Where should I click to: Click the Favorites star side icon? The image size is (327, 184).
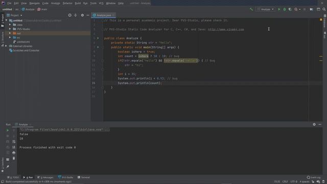3,171
